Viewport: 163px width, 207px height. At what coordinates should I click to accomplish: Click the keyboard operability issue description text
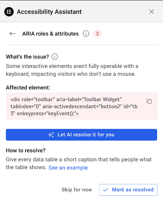tap(72, 70)
